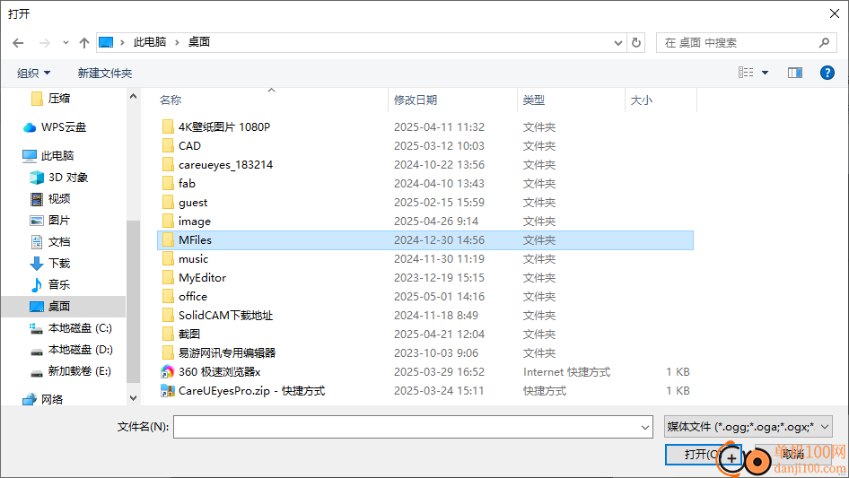Image resolution: width=849 pixels, height=478 pixels.
Task: Click the sidebar scrollbar thumb
Action: [133, 301]
